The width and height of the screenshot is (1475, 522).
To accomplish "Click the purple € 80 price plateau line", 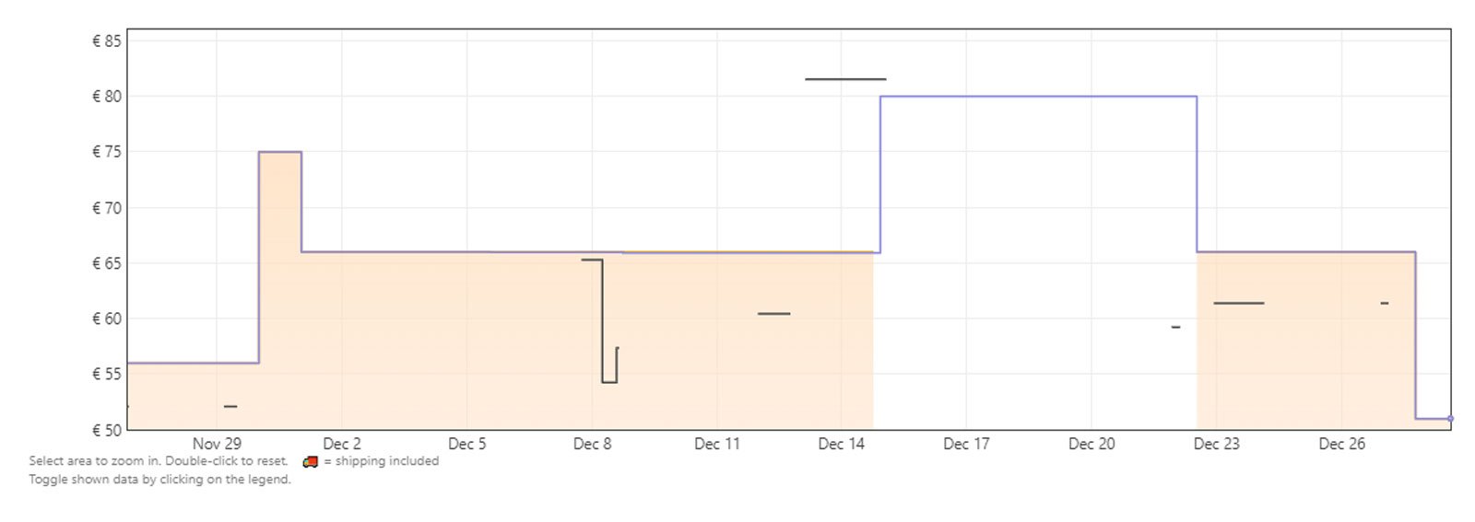I will (1038, 97).
